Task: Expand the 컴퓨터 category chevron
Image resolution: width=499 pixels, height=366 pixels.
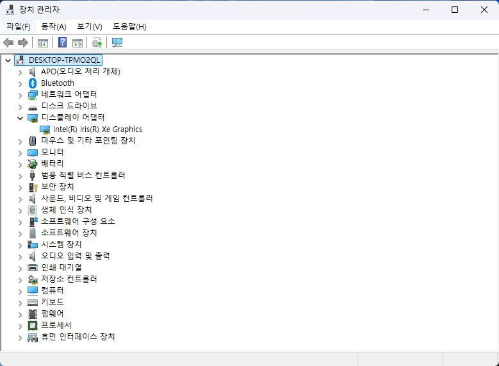Action: 20,292
